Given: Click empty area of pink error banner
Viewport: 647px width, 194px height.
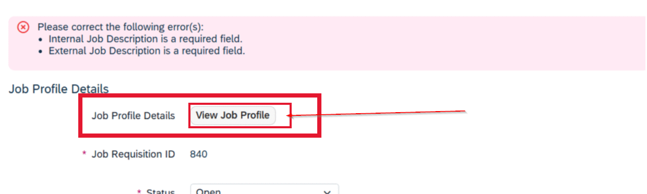Looking at the screenshot, I should click(x=444, y=42).
